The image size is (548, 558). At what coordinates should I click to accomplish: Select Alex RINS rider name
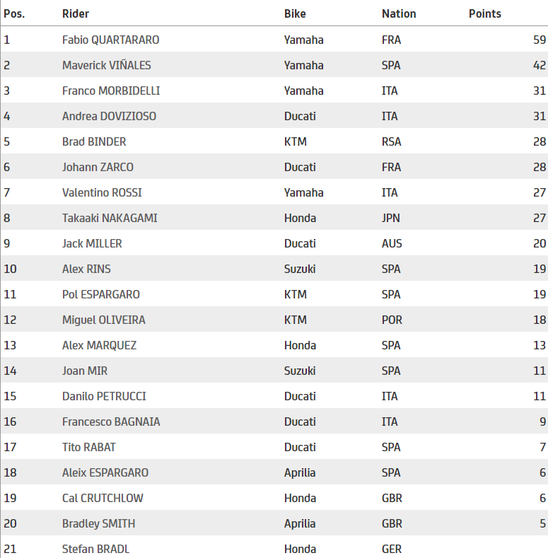pyautogui.click(x=86, y=269)
